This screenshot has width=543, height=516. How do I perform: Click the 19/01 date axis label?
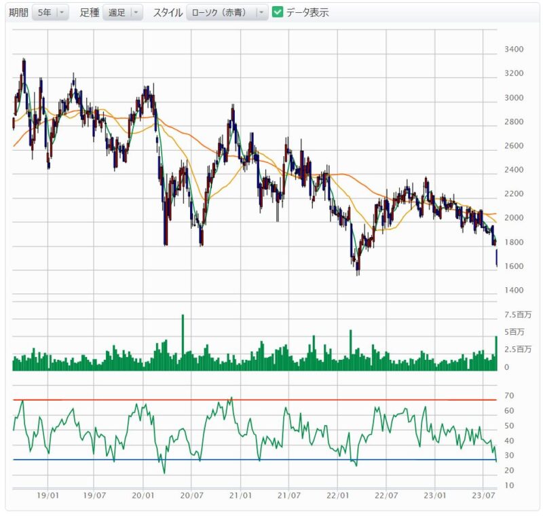(48, 496)
